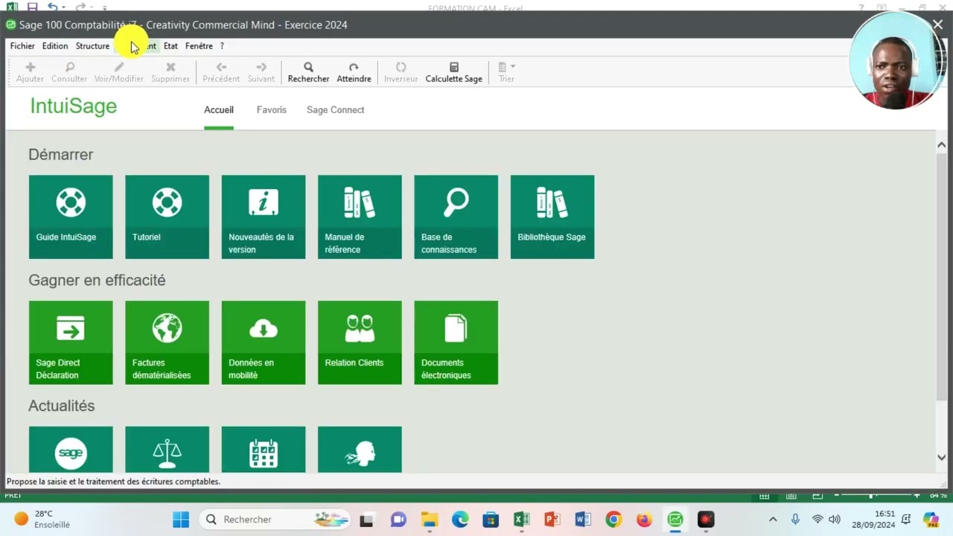953x536 pixels.
Task: Open the ? help menu
Action: (222, 46)
